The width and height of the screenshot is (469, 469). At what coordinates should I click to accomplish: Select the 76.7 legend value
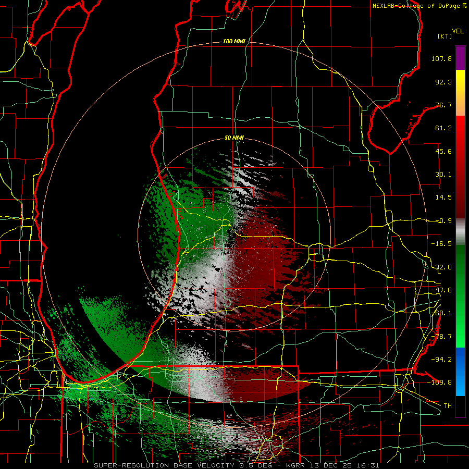443,105
